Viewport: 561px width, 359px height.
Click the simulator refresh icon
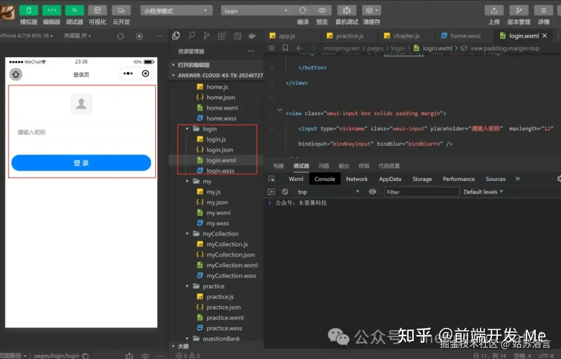click(120, 36)
